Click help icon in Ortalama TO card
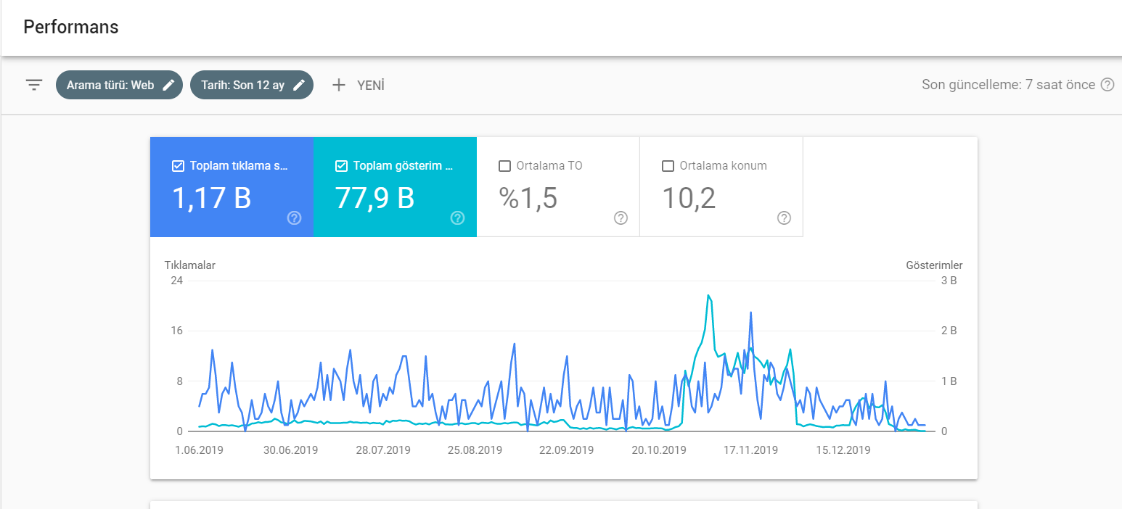 tap(621, 218)
